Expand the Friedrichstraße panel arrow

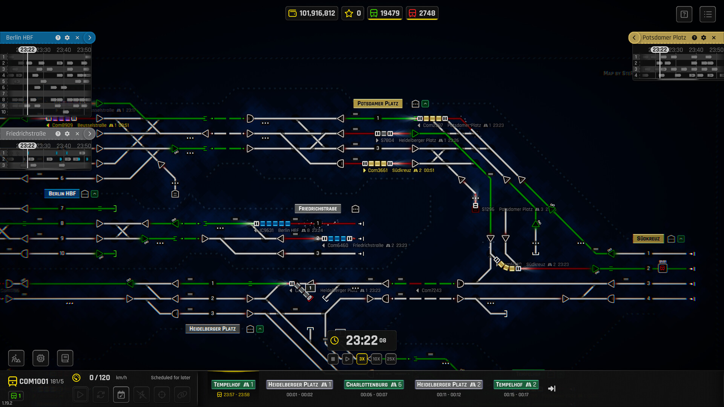89,133
